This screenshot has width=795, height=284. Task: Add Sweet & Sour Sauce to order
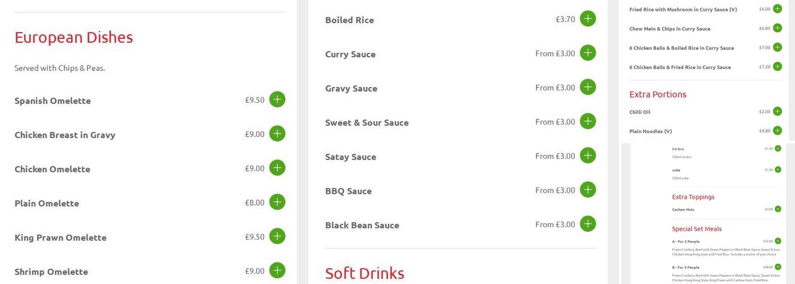[x=588, y=122]
